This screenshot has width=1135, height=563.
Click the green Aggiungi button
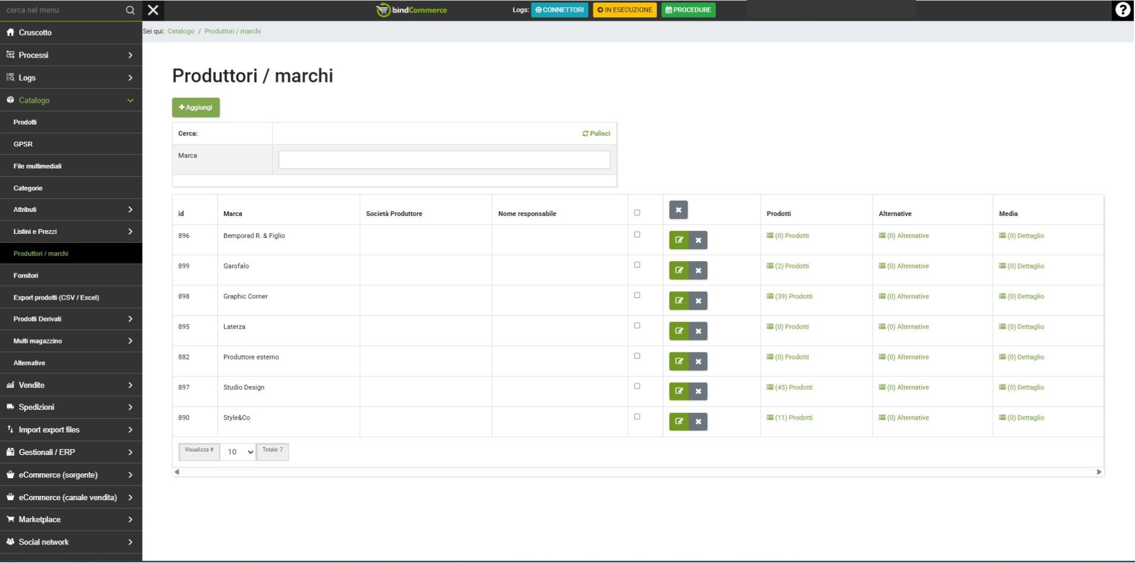(x=196, y=107)
